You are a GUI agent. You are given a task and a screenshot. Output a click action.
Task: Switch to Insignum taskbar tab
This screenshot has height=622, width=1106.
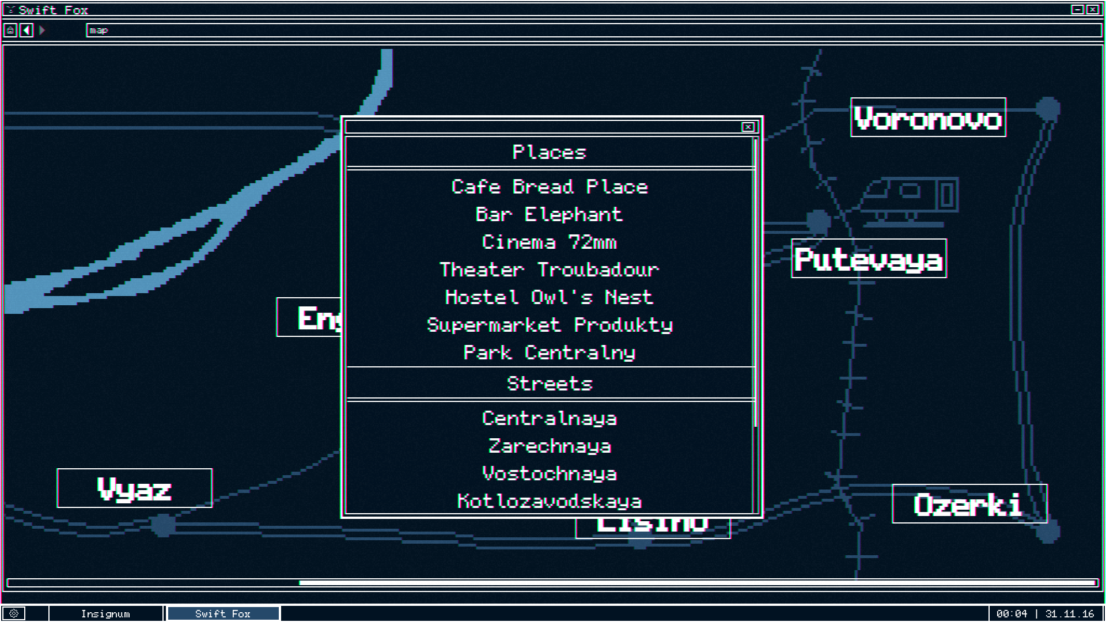[x=106, y=613]
